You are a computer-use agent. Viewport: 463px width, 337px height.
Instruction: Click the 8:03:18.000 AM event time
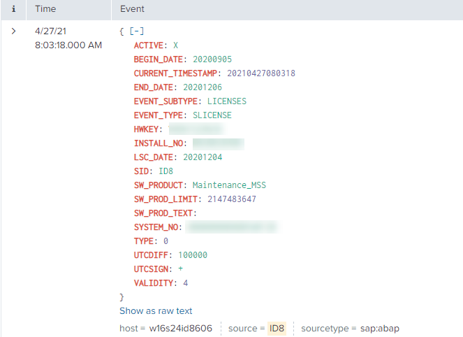tap(68, 45)
